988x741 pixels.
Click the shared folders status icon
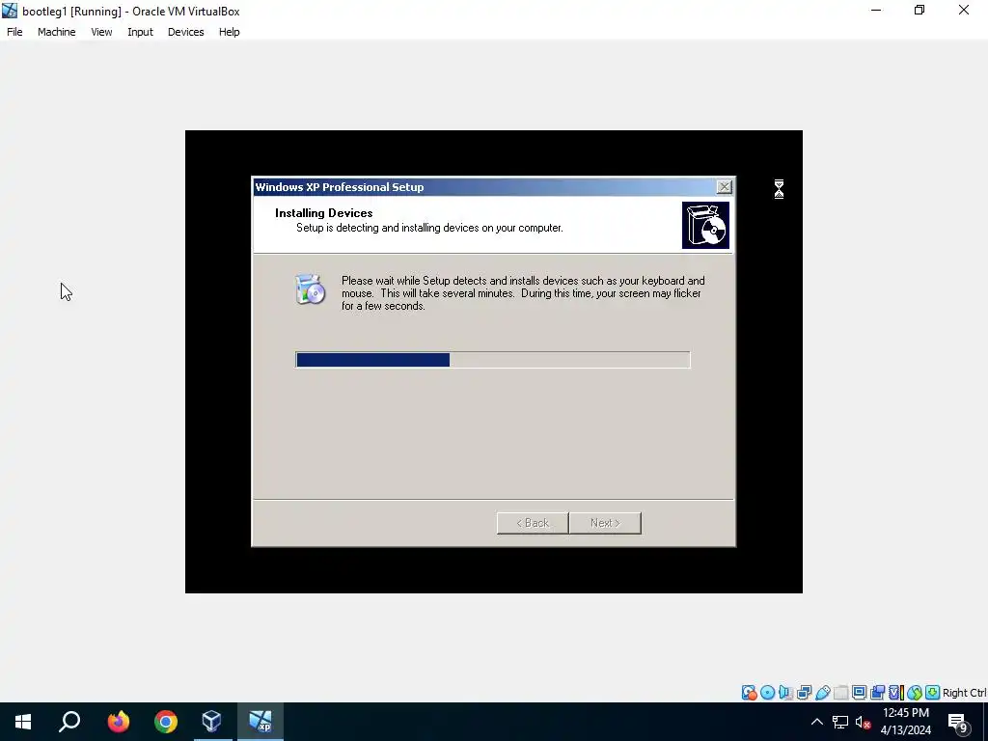tap(840, 693)
